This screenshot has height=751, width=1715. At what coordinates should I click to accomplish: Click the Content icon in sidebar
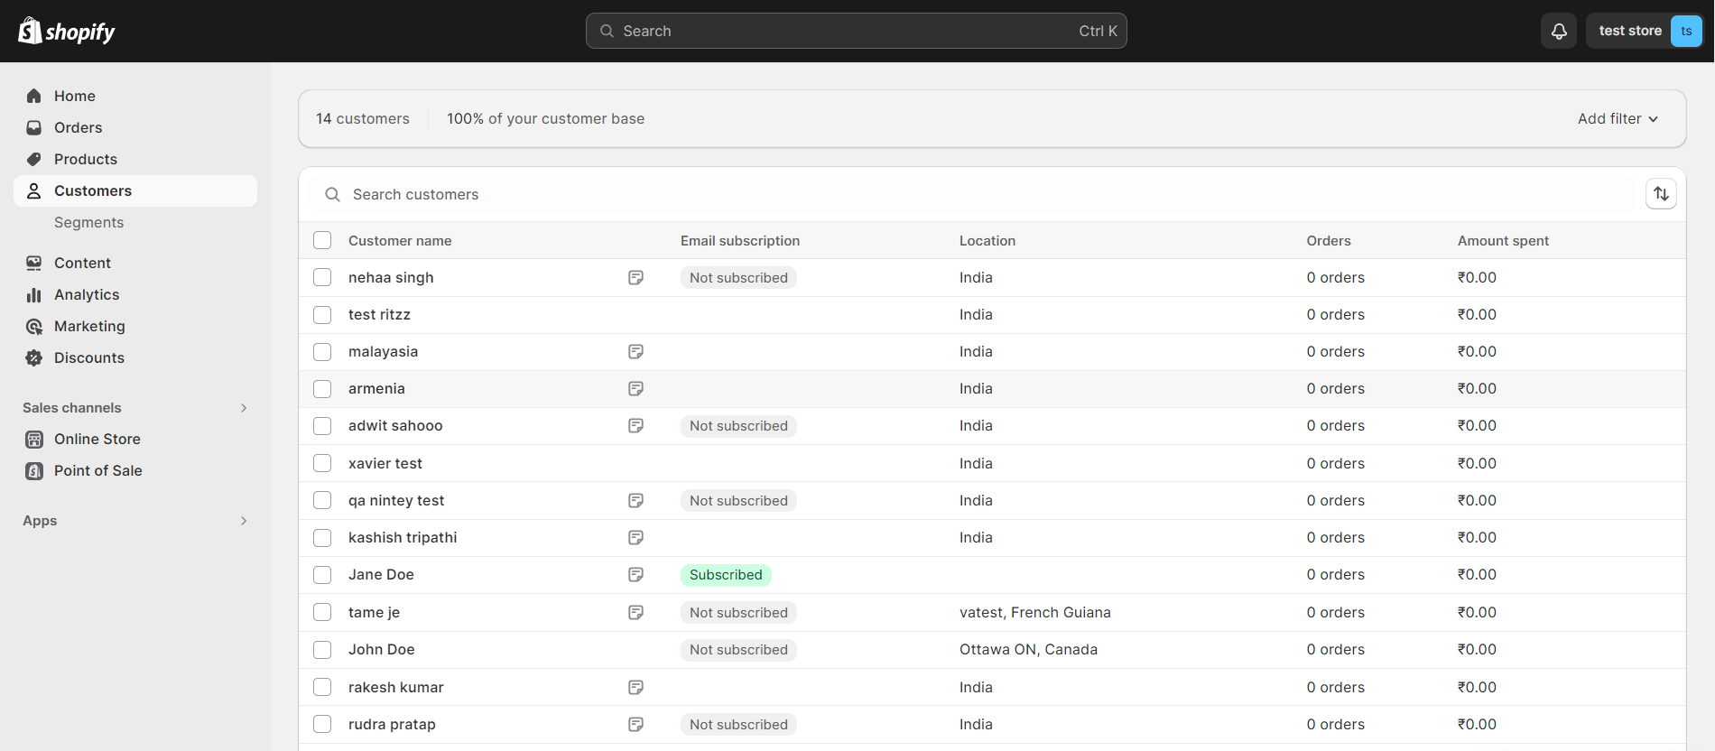pos(34,263)
